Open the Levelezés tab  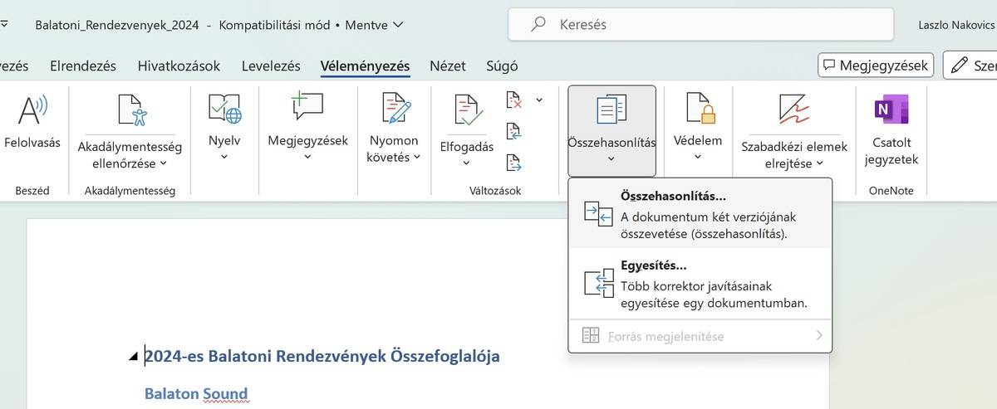pyautogui.click(x=270, y=66)
